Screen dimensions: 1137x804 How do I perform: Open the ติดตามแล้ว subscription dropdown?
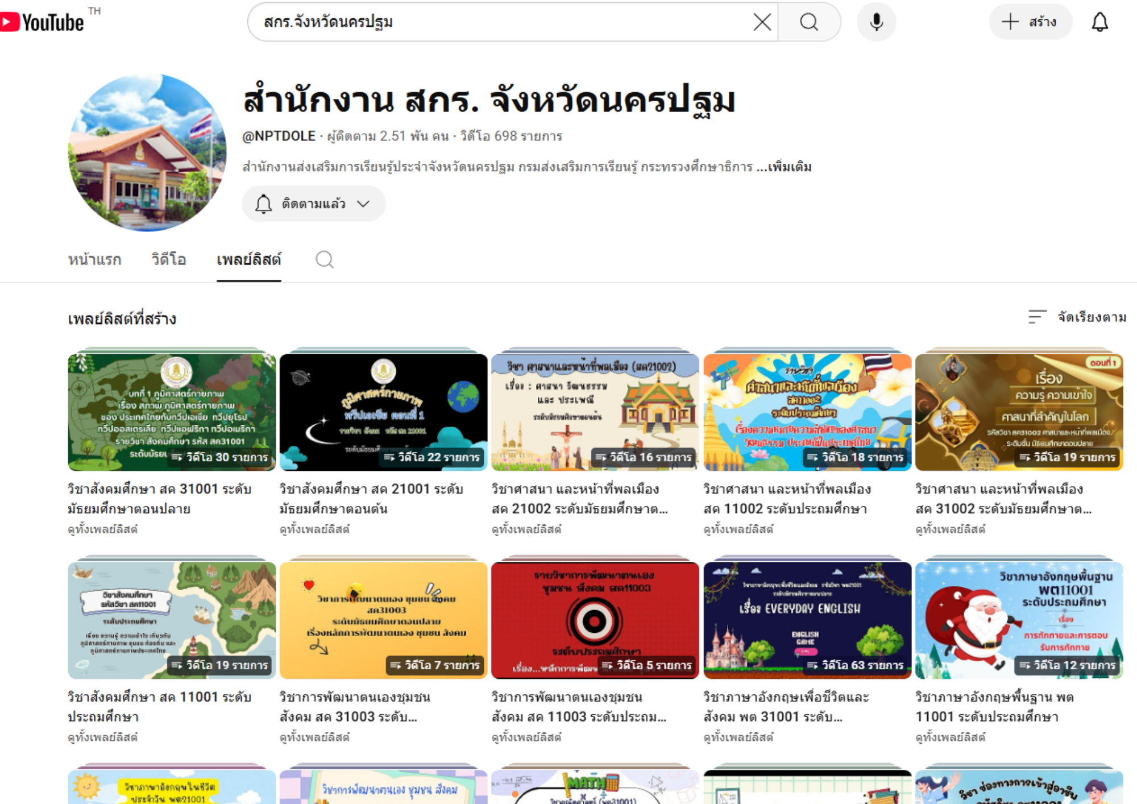coord(314,204)
